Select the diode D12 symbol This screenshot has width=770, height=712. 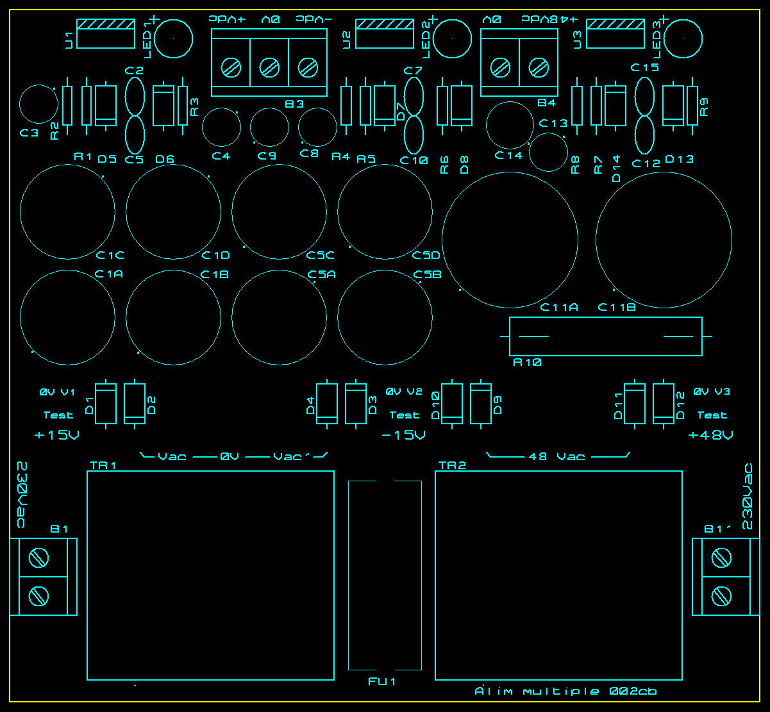[664, 404]
